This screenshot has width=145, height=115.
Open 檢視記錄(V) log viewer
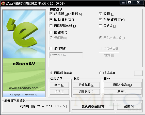86,85
